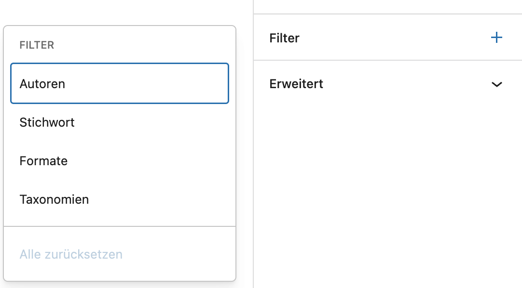Enable the Taxonomien filter

(x=54, y=199)
